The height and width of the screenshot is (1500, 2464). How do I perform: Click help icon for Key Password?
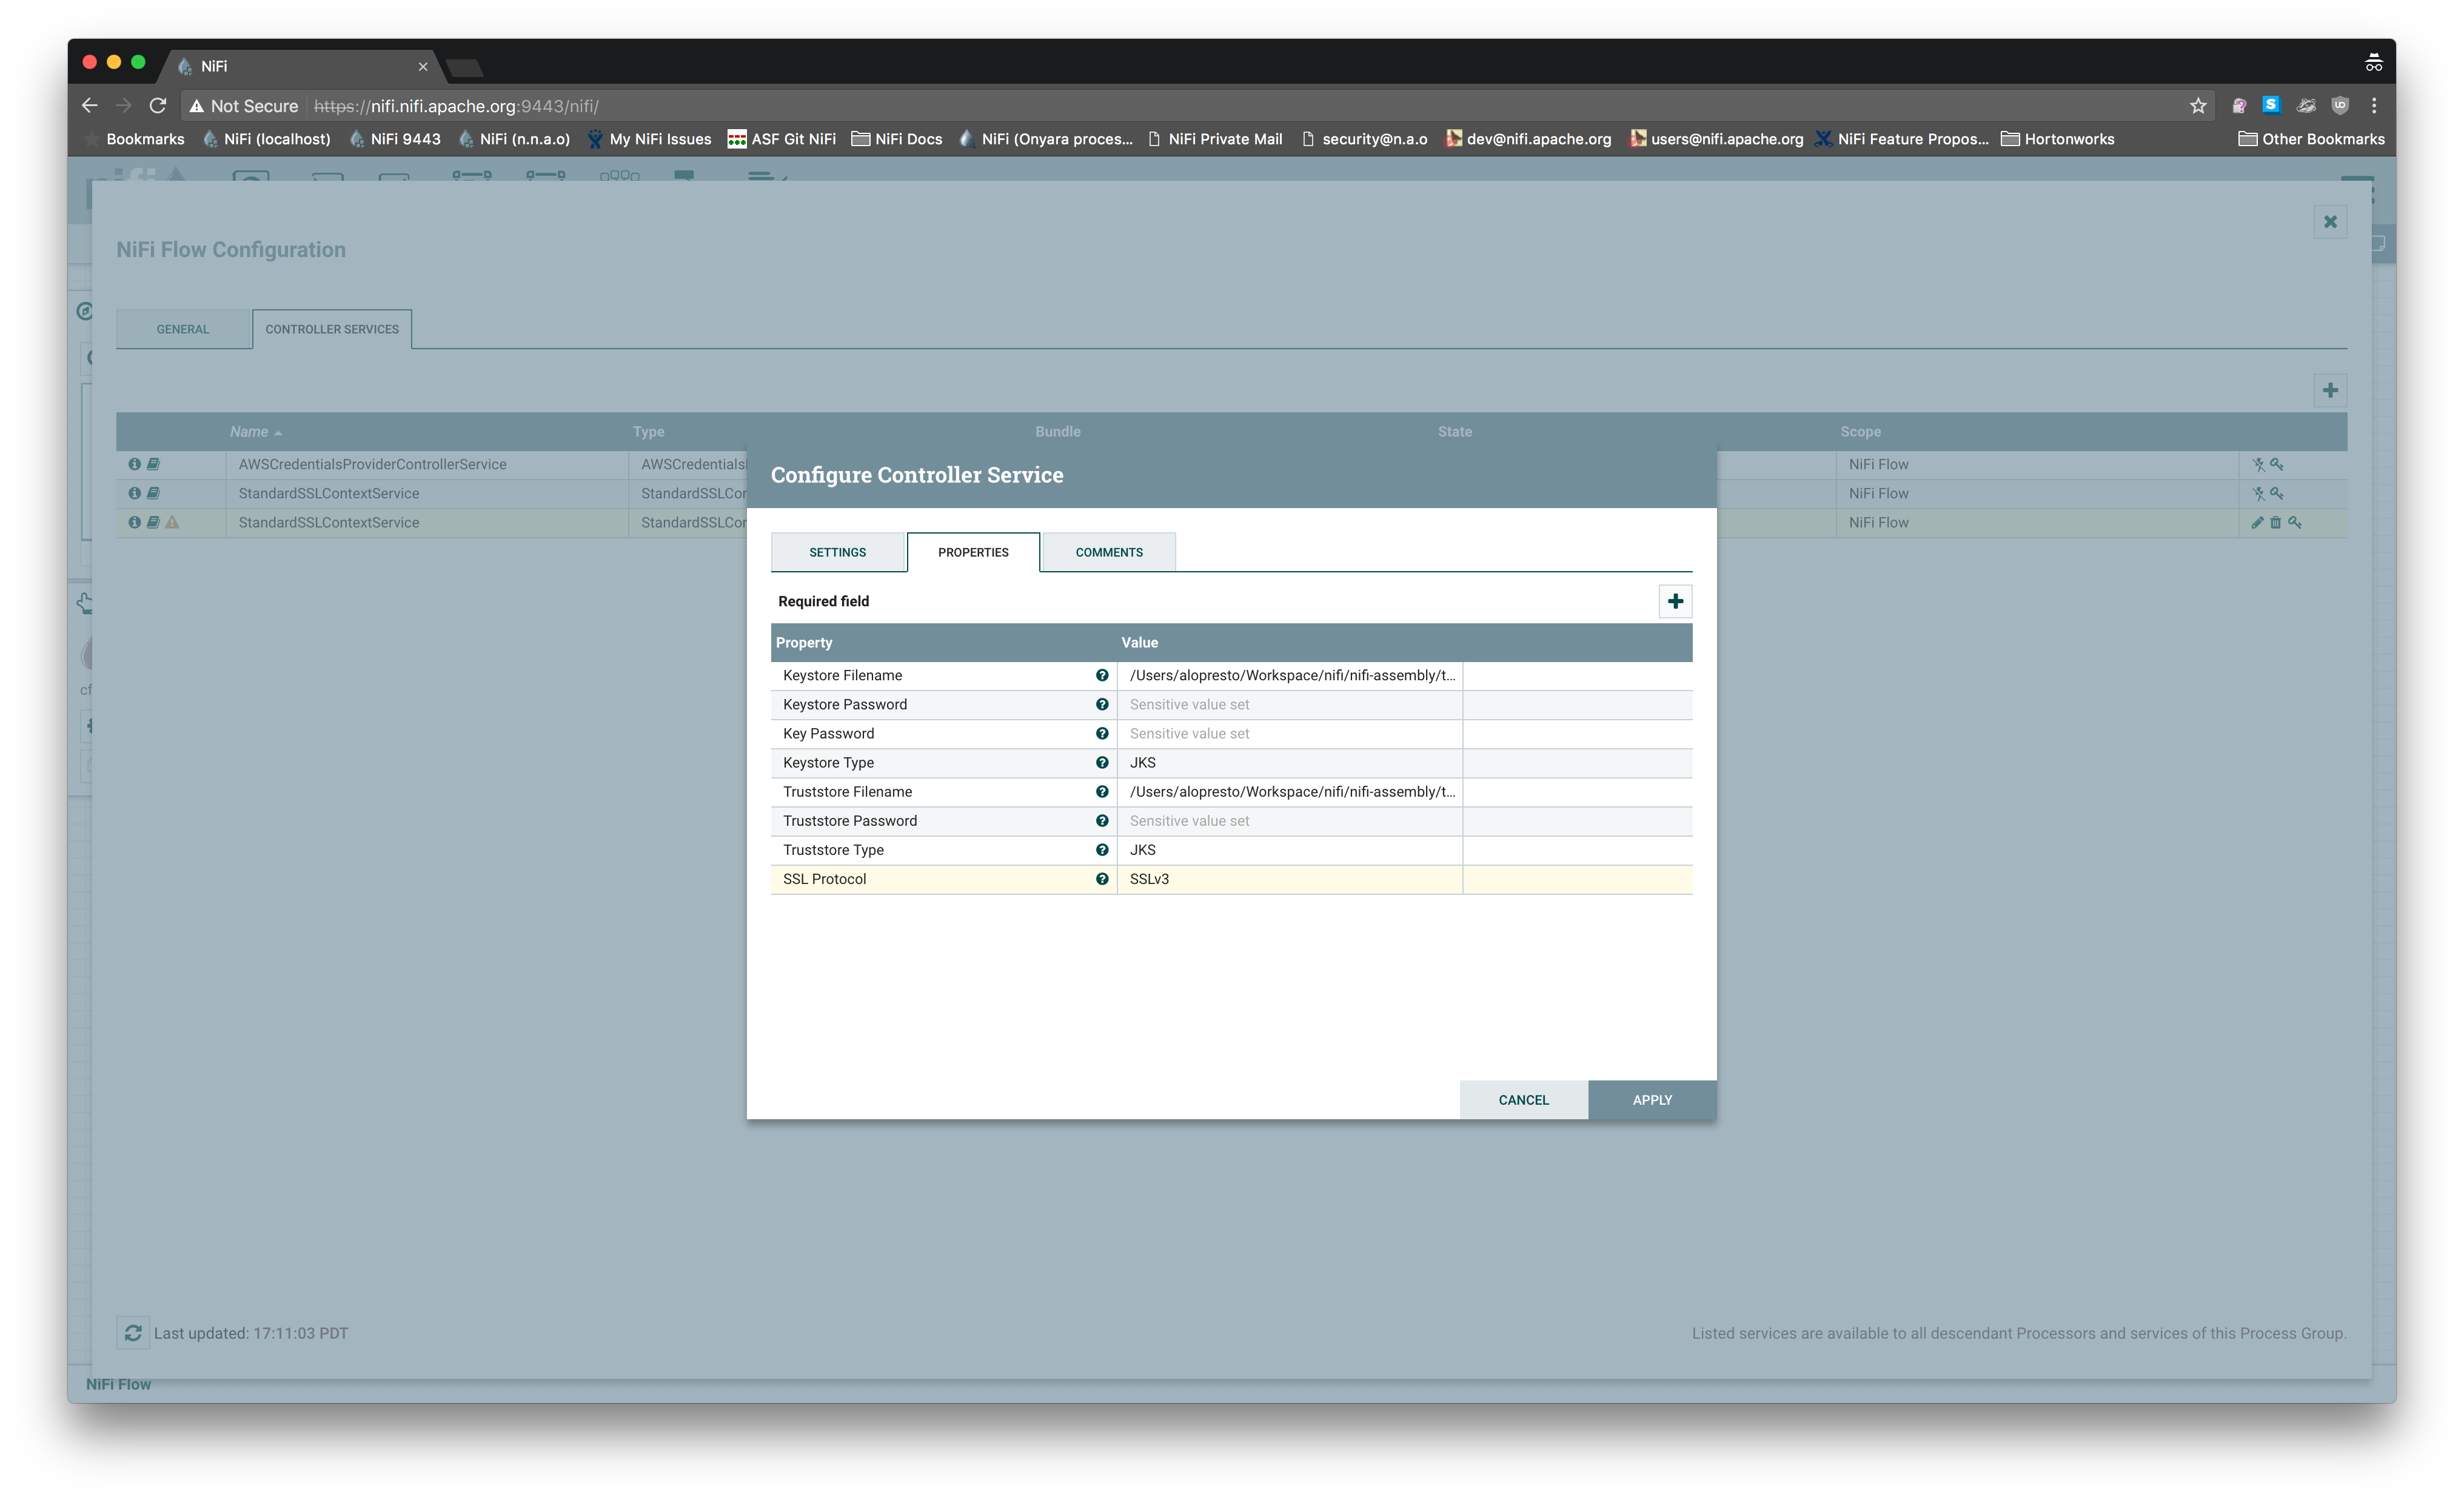1101,734
